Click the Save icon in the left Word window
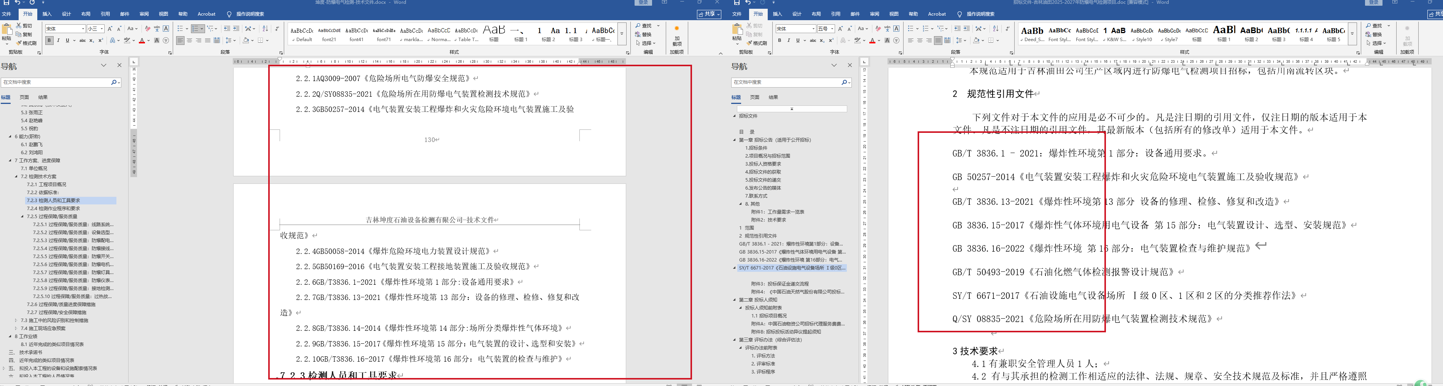Image resolution: width=1443 pixels, height=386 pixels. [6, 2]
